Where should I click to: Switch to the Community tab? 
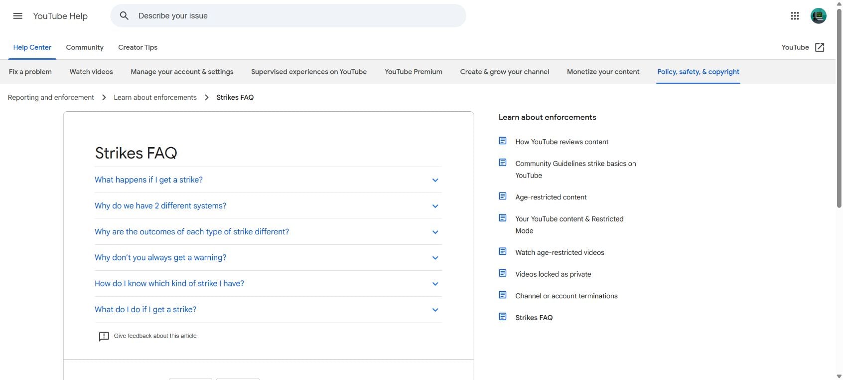(x=85, y=47)
